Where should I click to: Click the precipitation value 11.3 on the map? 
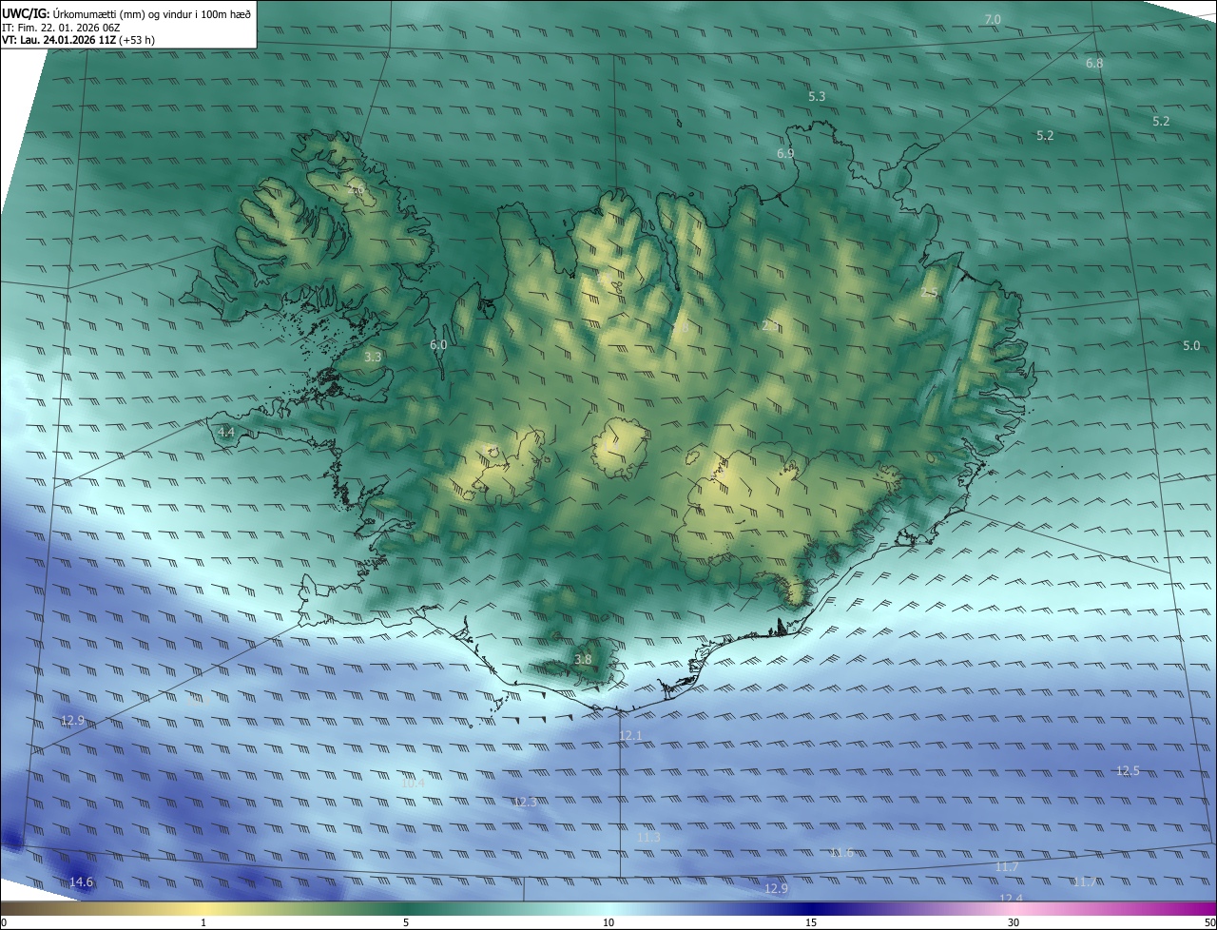pos(648,837)
